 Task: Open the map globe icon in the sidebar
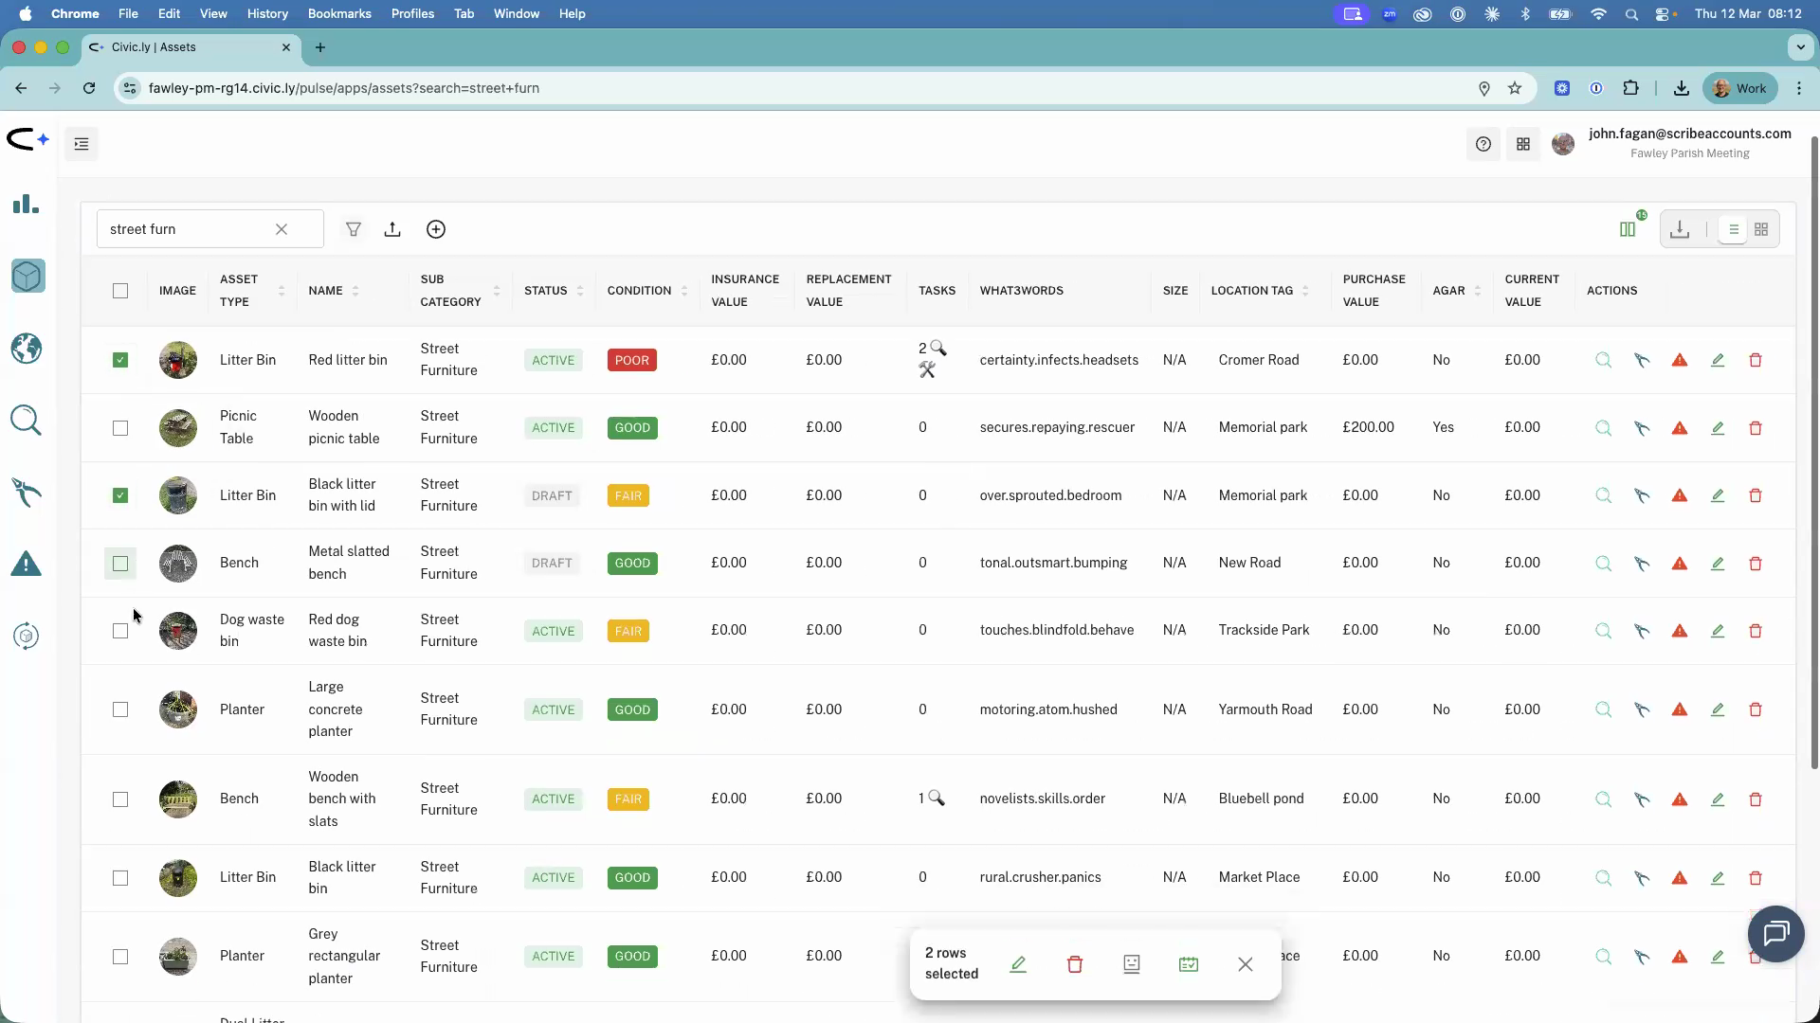(27, 349)
